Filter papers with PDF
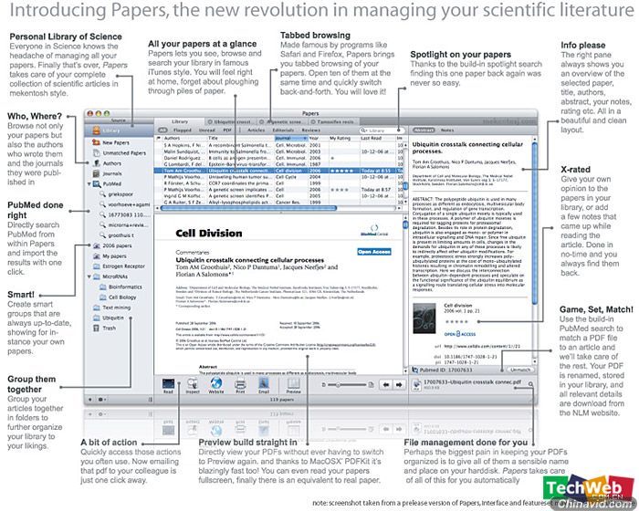 (227, 130)
